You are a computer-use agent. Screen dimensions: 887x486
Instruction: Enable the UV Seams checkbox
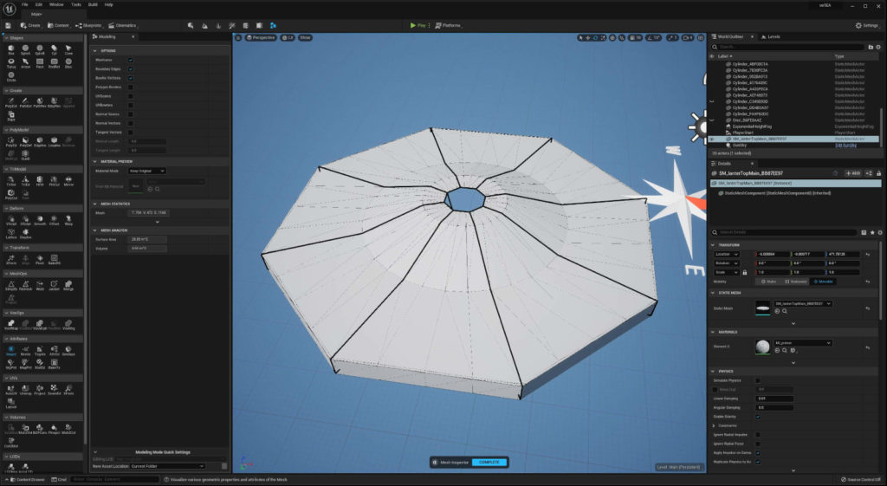point(131,96)
